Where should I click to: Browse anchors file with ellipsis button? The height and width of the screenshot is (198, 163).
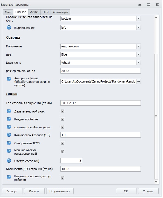coord(138,81)
